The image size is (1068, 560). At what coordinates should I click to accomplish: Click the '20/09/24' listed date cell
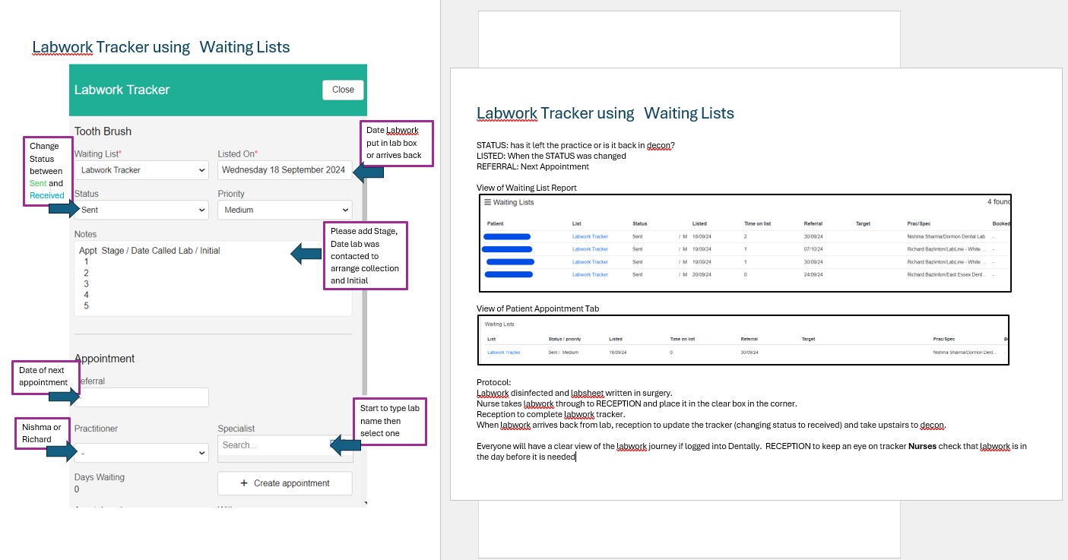pyautogui.click(x=701, y=274)
